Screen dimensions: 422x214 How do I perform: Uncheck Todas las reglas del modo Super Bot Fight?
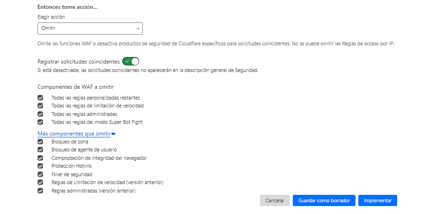click(x=40, y=122)
